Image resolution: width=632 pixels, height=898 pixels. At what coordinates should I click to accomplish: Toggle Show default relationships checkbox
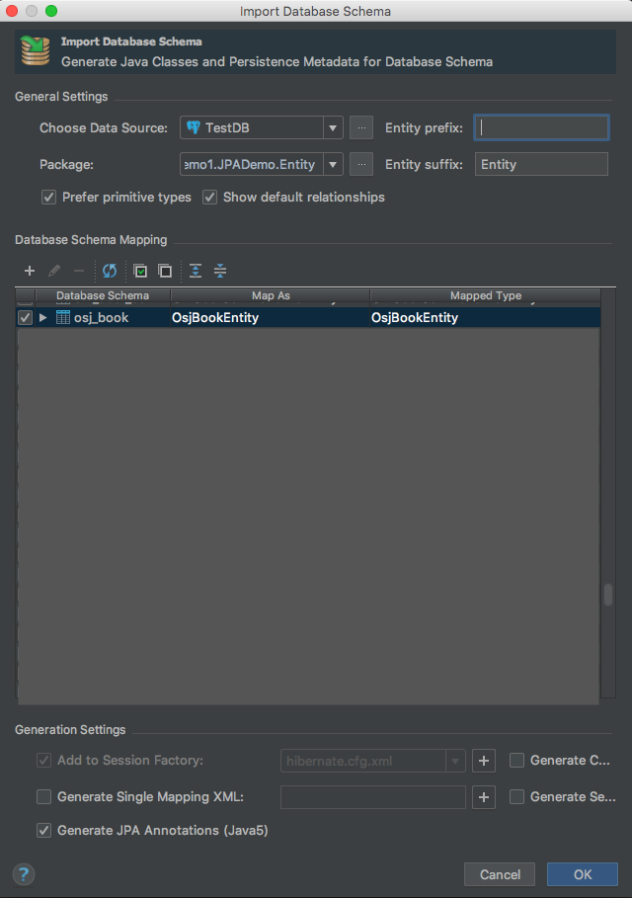[209, 198]
